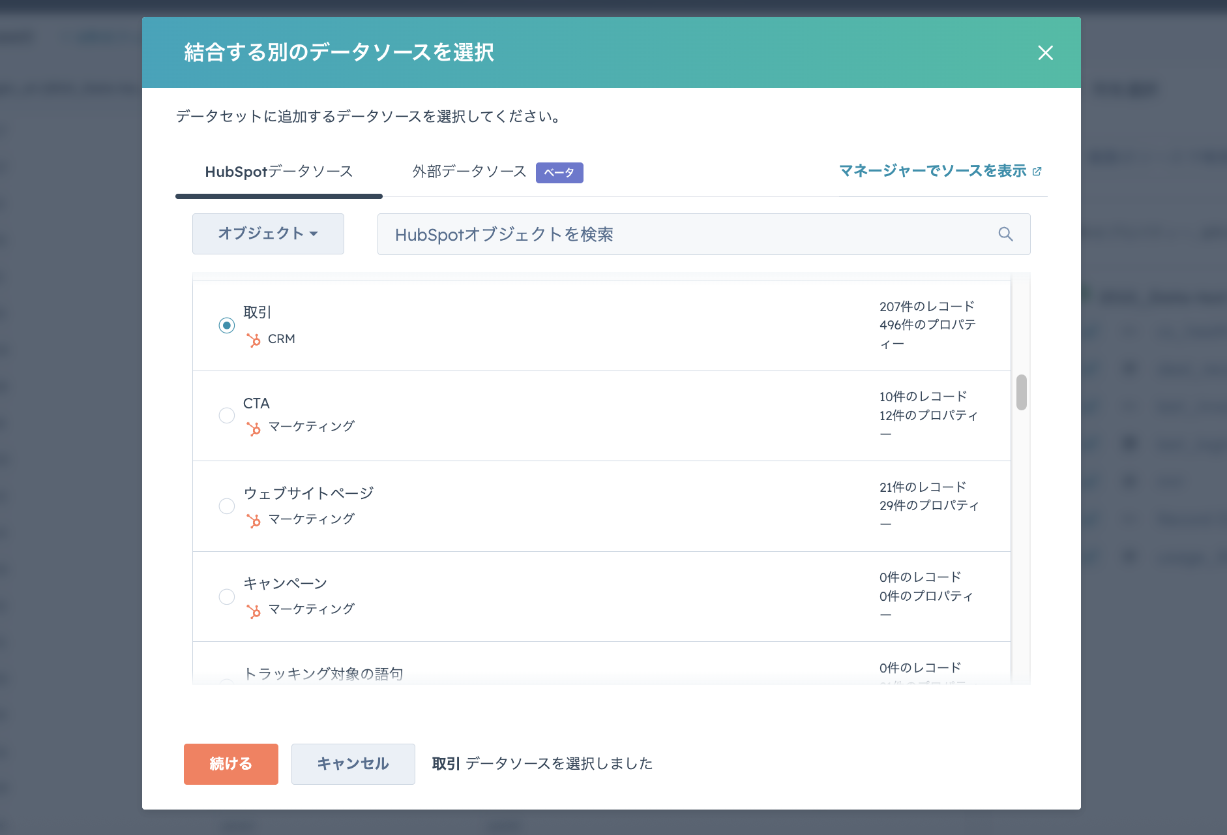Screen dimensions: 1227x835
Task: Click the キャンセル button
Action: click(x=353, y=764)
